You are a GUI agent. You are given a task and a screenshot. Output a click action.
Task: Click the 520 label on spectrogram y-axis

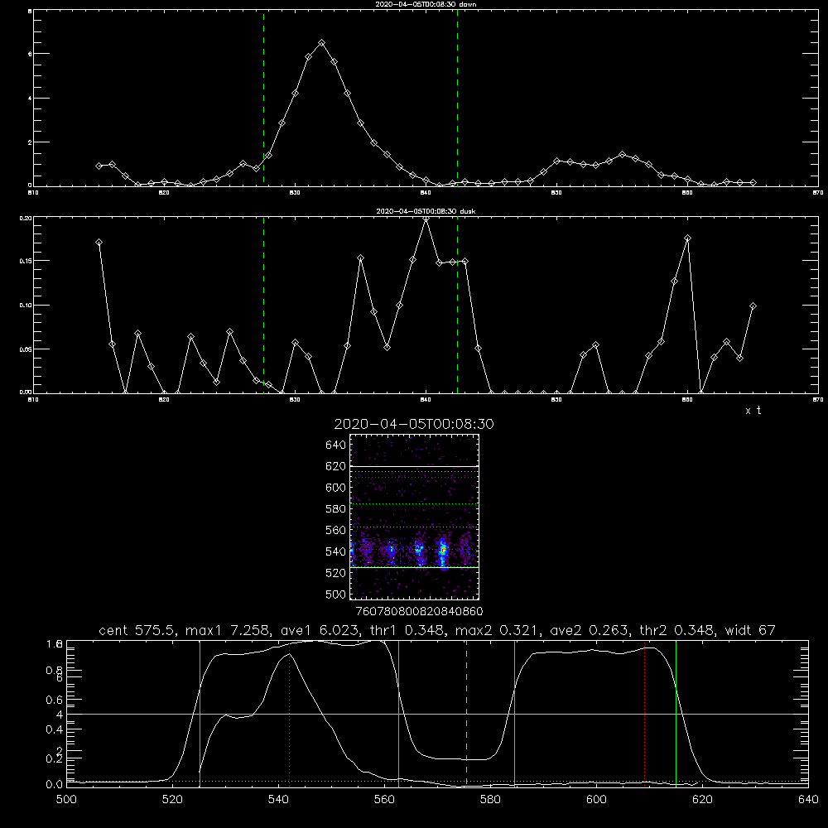[x=336, y=573]
